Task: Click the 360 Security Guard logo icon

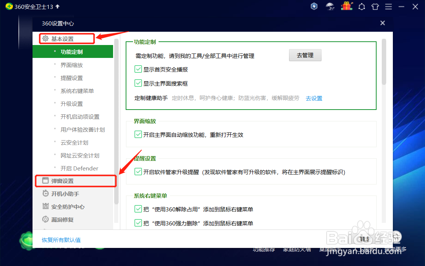Action: click(9, 6)
